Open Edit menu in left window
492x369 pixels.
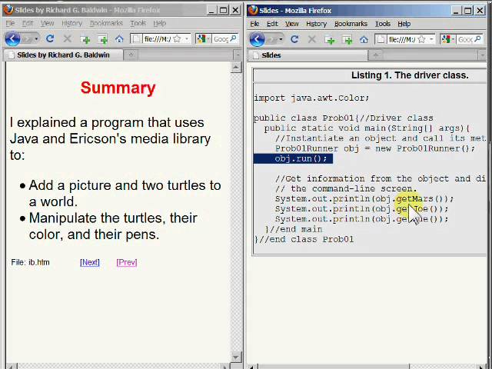28,23
